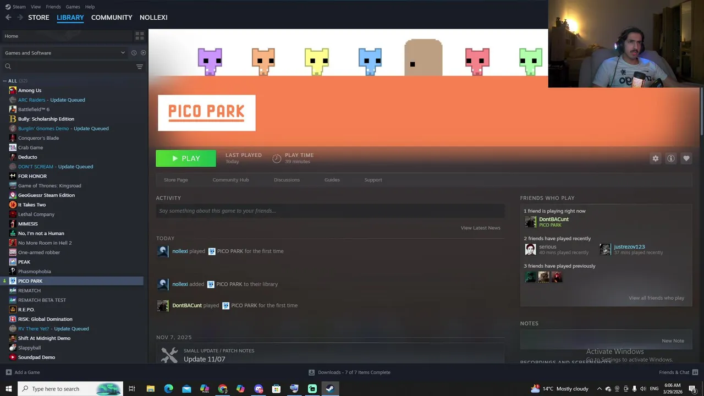Show hidden system tray icons

click(x=599, y=389)
